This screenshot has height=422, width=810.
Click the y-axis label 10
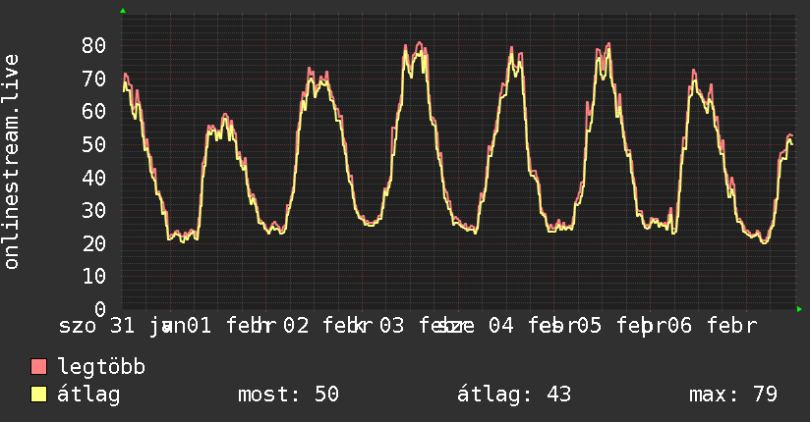point(94,277)
